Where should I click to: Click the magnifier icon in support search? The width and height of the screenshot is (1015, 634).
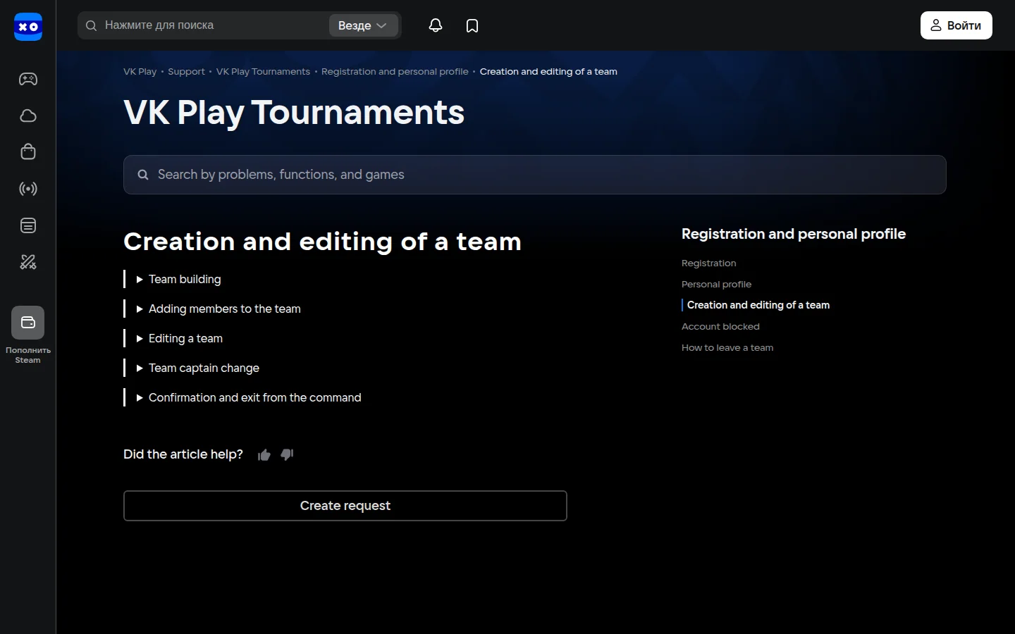pos(143,175)
